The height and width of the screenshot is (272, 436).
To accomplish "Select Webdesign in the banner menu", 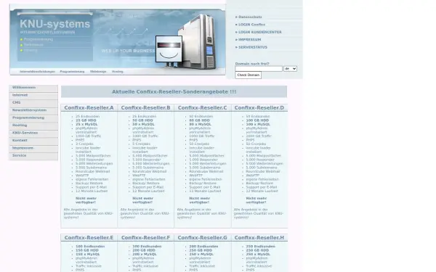I will point(98,72).
